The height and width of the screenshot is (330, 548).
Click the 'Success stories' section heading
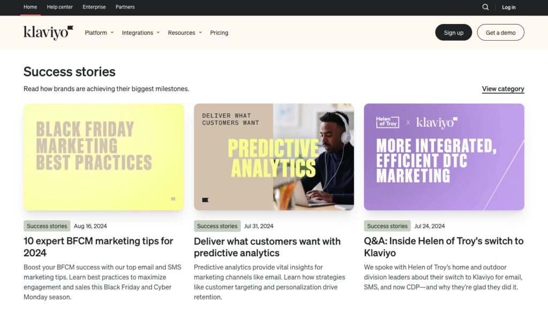pyautogui.click(x=70, y=72)
